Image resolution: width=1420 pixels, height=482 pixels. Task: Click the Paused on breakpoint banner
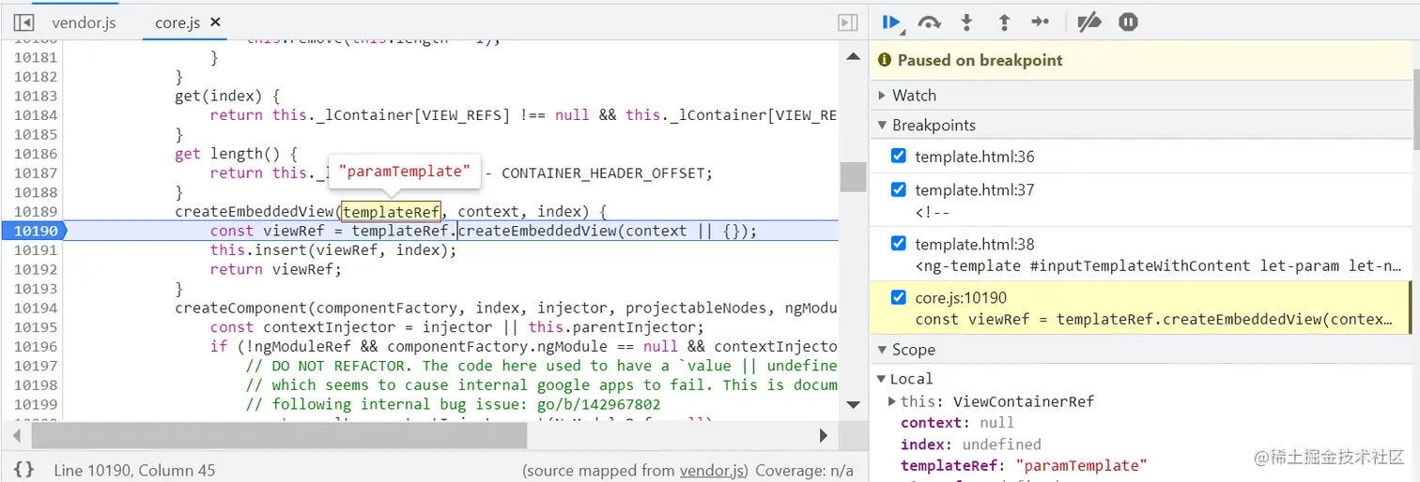click(x=1141, y=60)
